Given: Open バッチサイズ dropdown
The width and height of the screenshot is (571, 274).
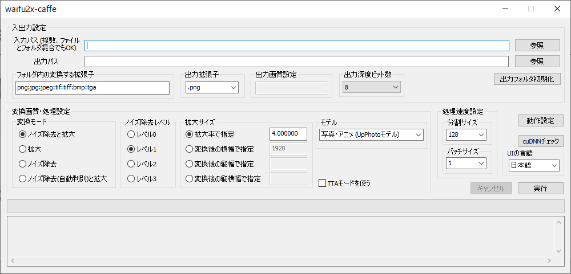Looking at the screenshot, I should (x=466, y=163).
